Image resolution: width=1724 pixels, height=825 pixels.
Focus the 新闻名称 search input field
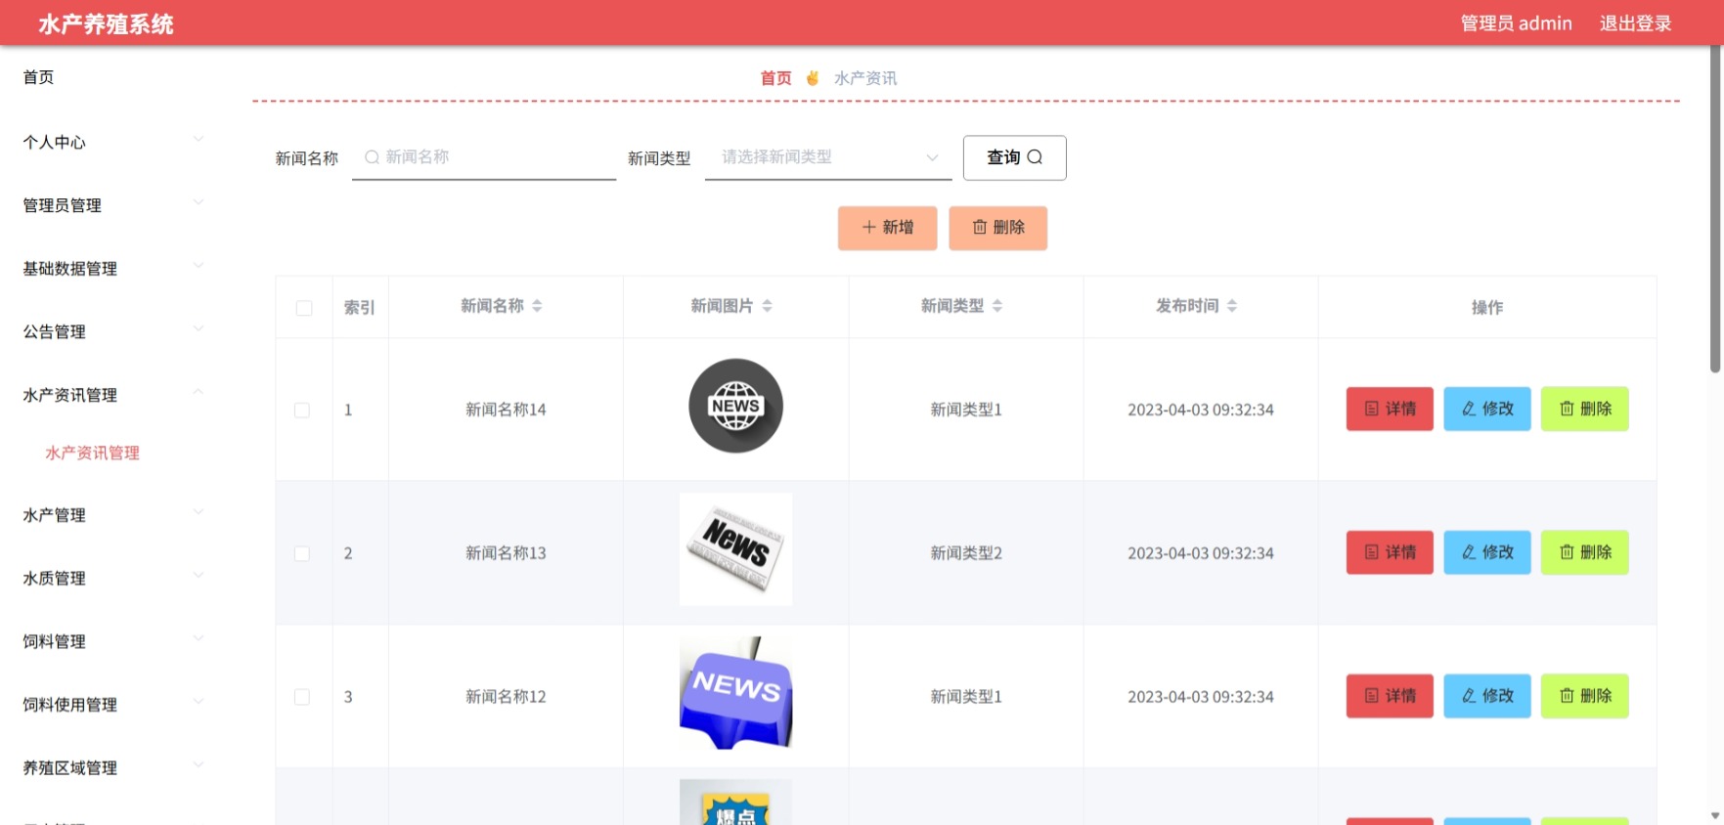point(484,157)
